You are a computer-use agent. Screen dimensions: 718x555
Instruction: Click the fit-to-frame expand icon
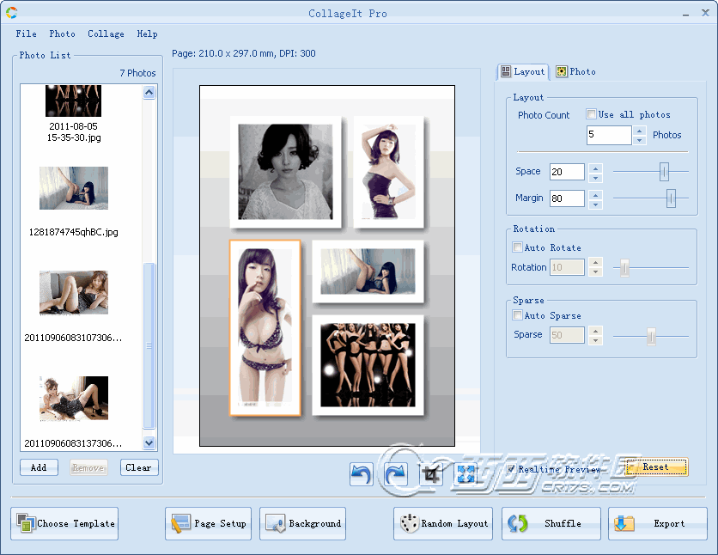465,473
